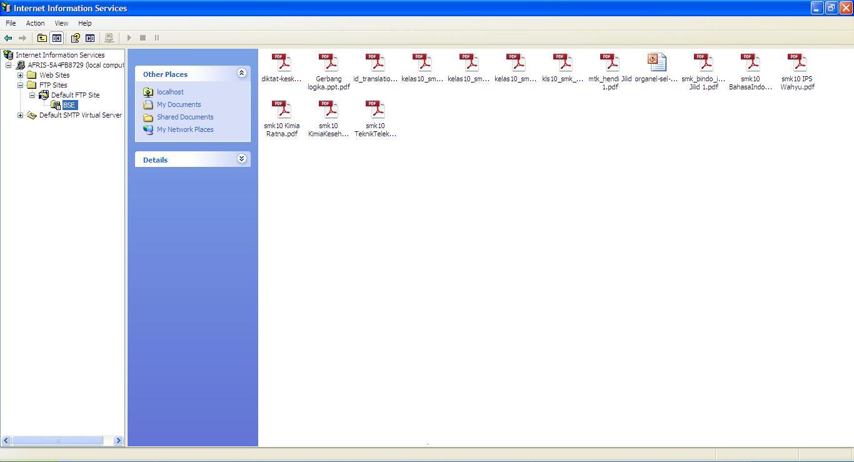Select the id_translatio... PDF file
The image size is (854, 462).
coord(375,68)
